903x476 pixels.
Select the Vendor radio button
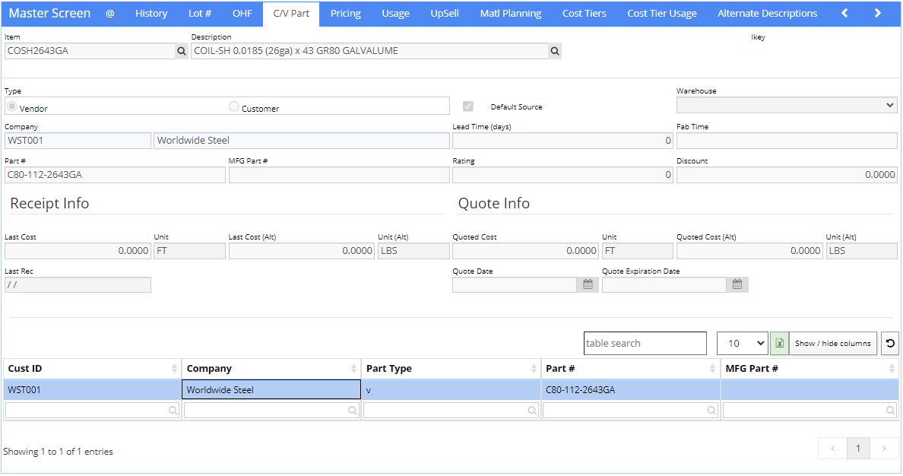click(11, 106)
